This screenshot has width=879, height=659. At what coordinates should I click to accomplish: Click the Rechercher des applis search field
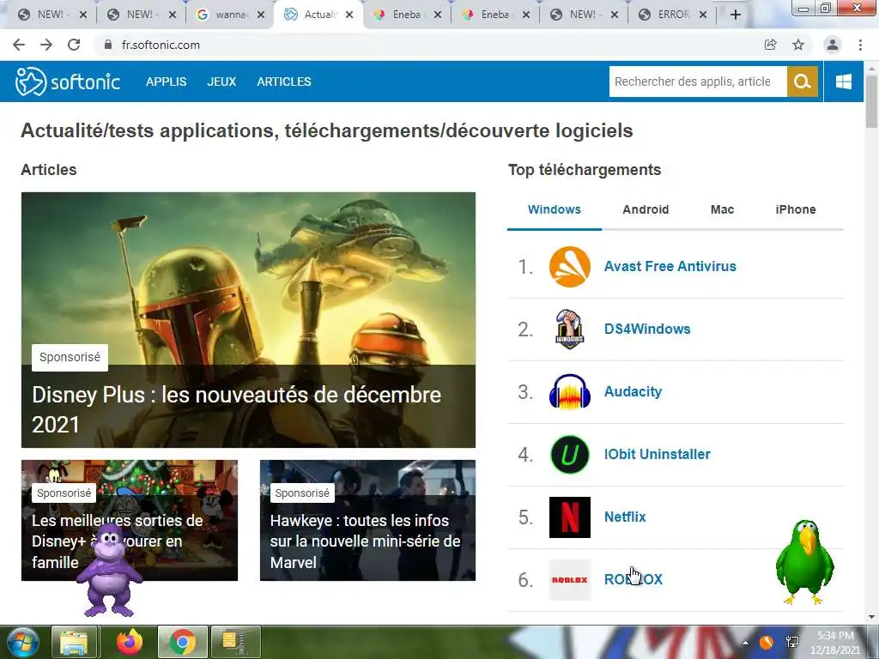tap(697, 82)
